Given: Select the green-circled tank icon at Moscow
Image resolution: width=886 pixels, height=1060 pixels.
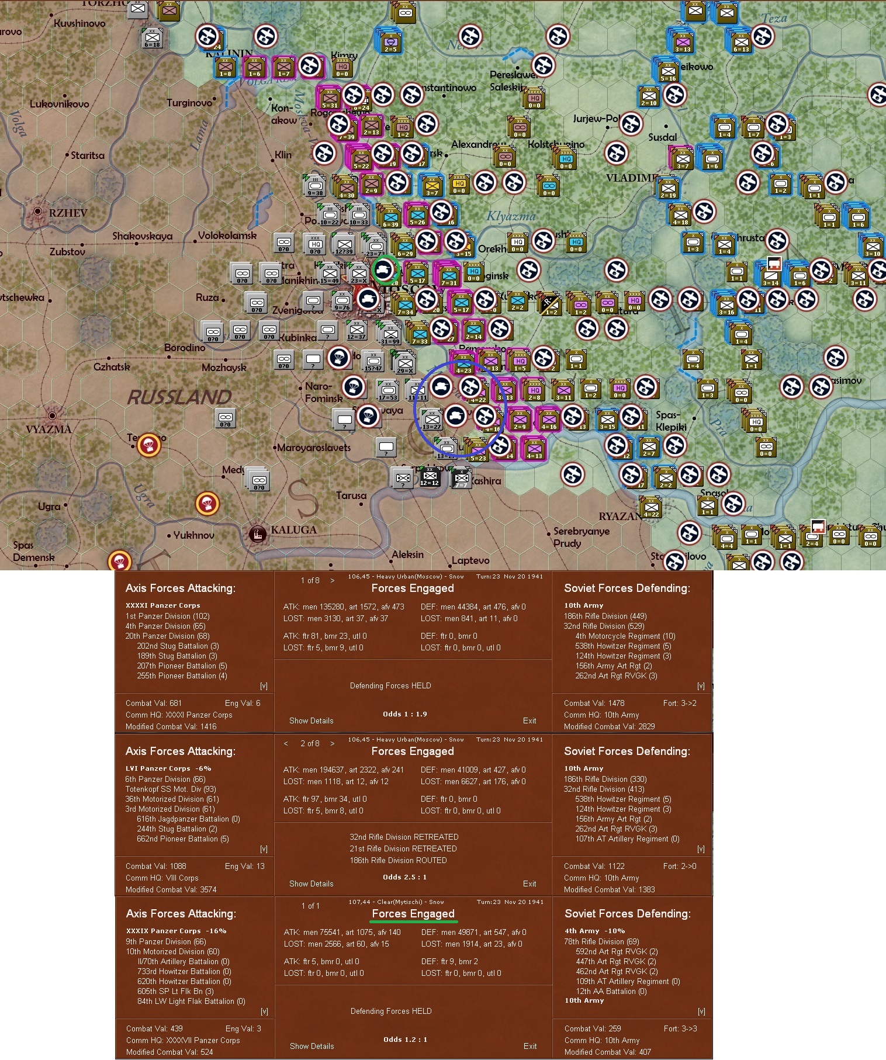Looking at the screenshot, I should (x=385, y=270).
